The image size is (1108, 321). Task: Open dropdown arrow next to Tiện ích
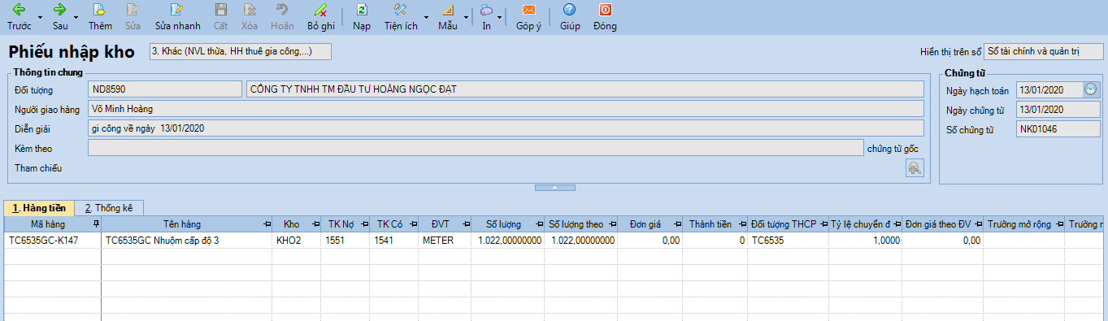(x=426, y=17)
